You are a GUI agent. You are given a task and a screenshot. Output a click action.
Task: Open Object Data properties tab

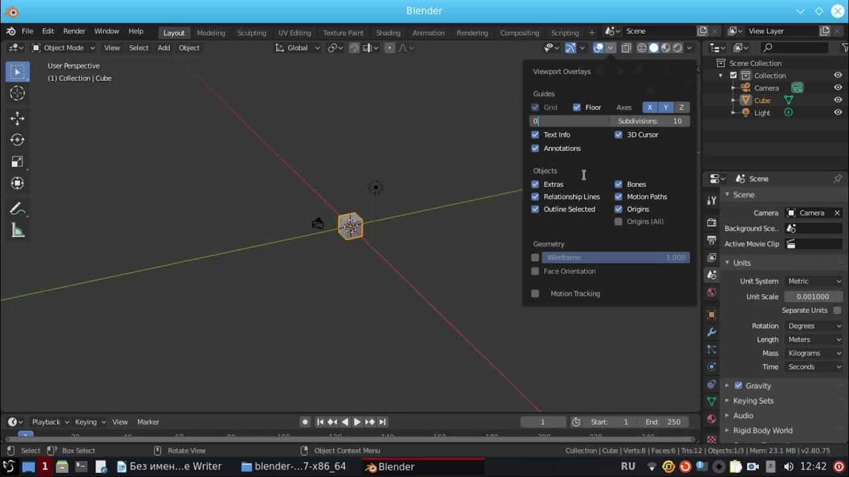tap(712, 401)
